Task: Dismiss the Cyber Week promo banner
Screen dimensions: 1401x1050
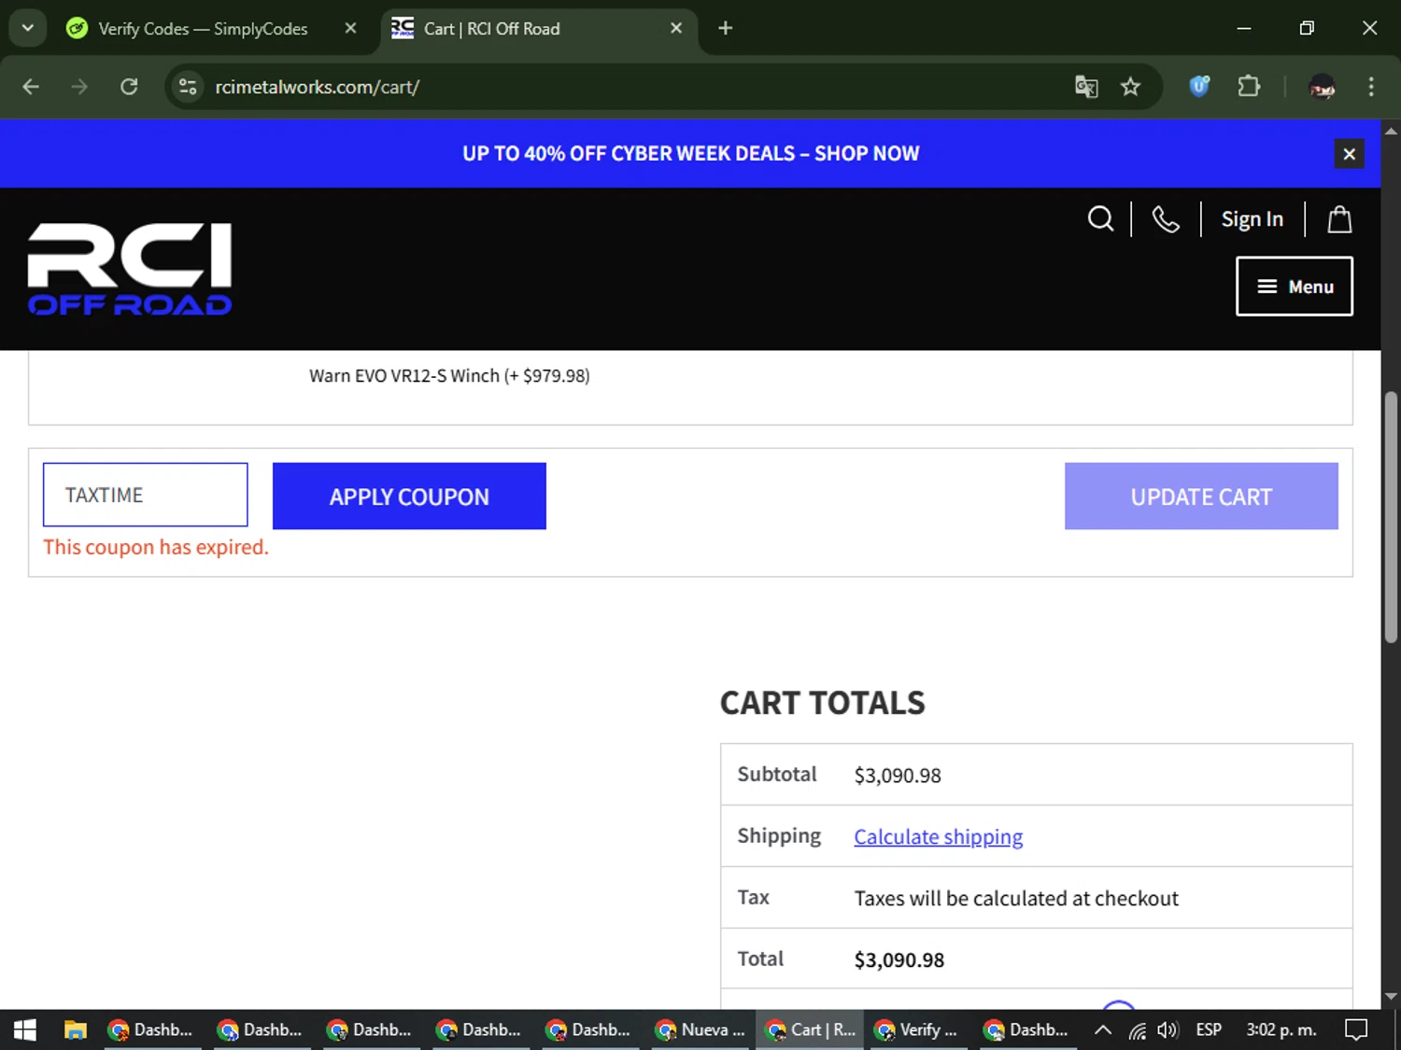Action: (1349, 154)
